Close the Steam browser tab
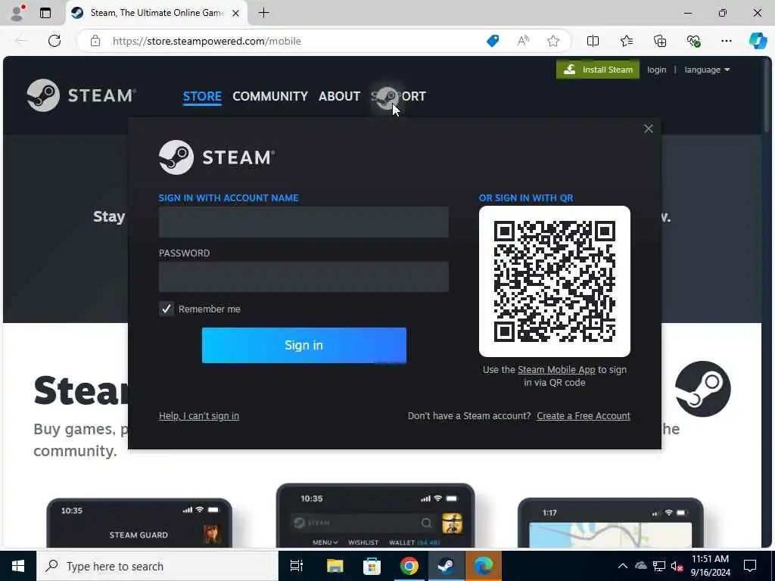This screenshot has width=775, height=581. 236,14
